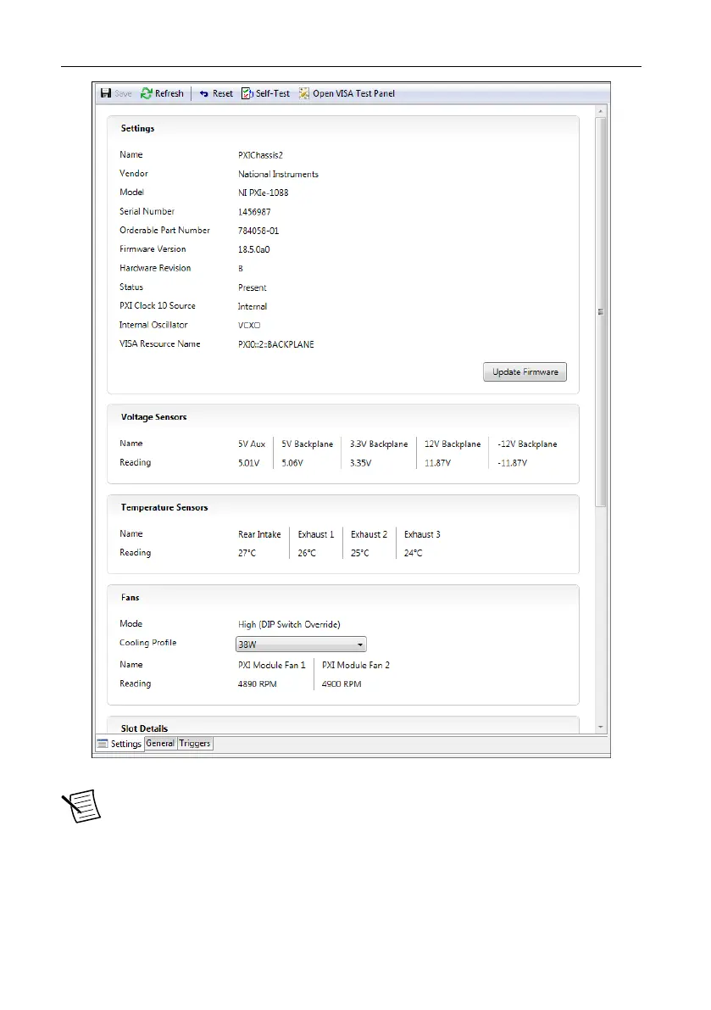
Task: Click PXI Module Fan 1 reading 4890 RPM
Action: pos(258,684)
